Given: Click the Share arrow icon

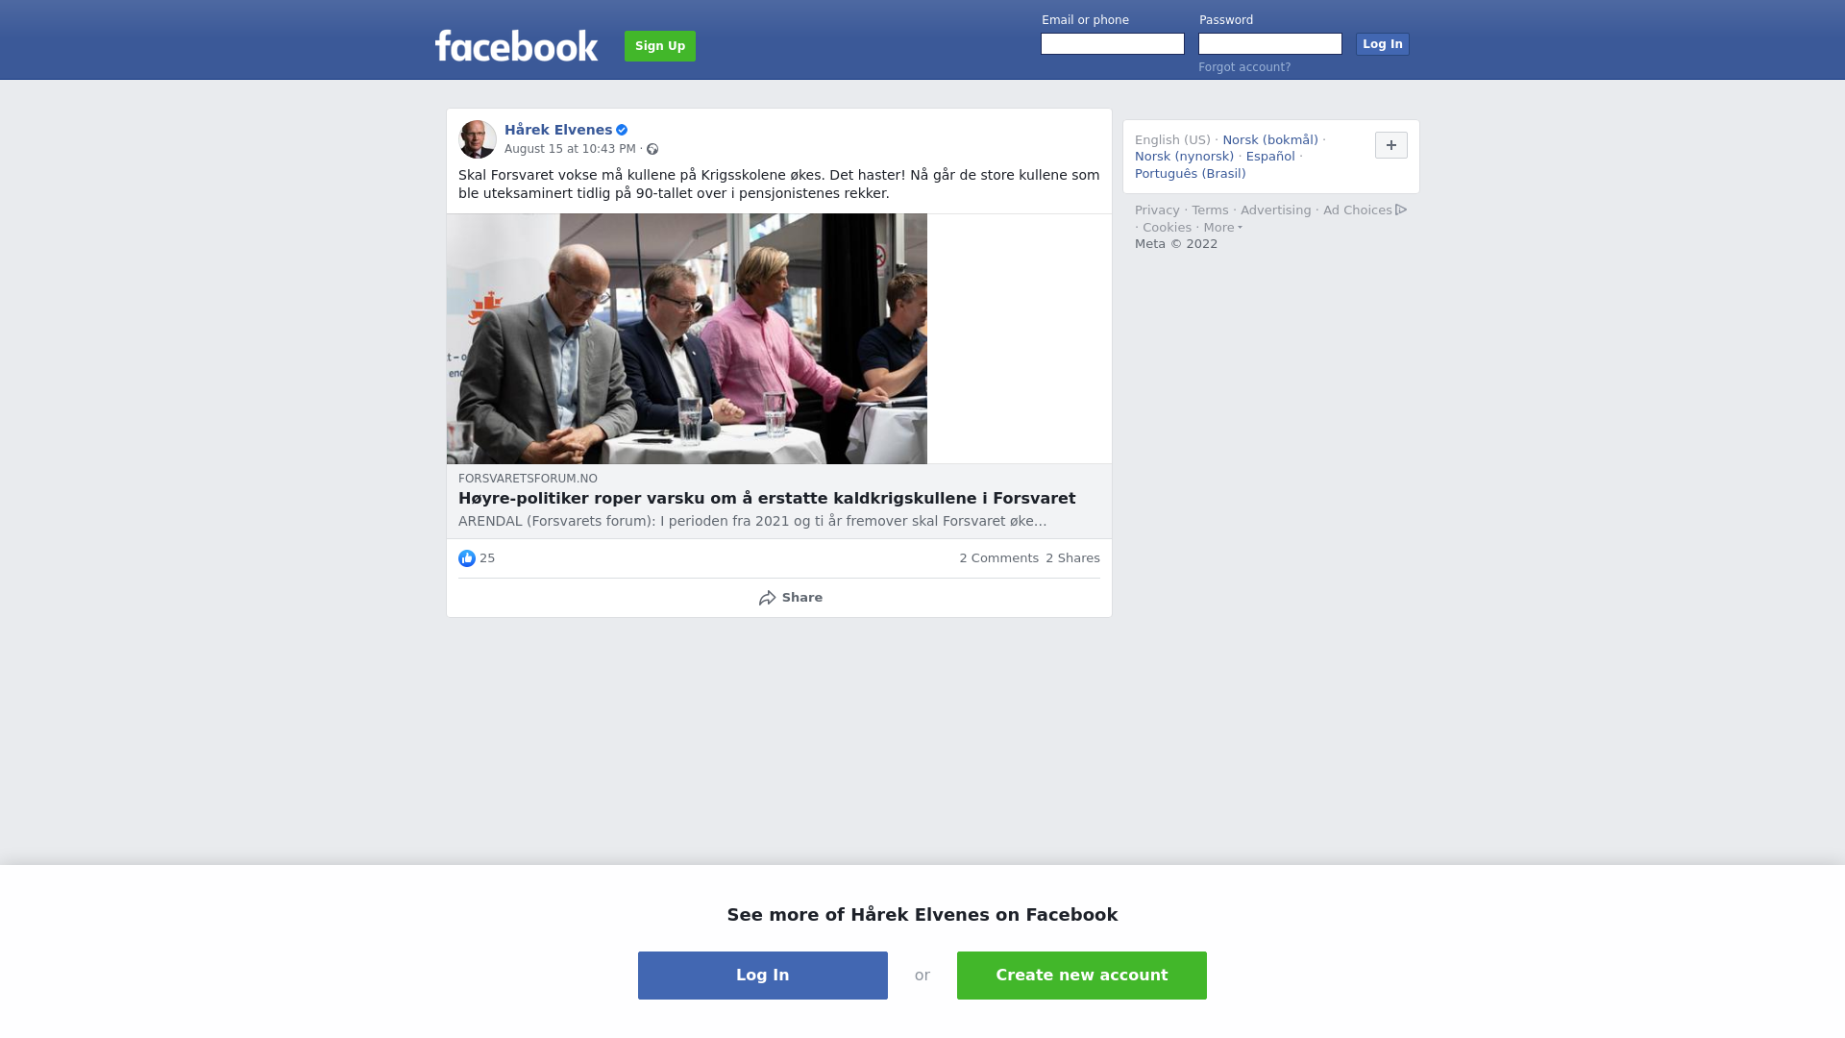Looking at the screenshot, I should 767,598.
